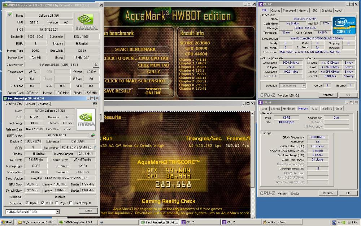
Task: Click Validate in the CPU-Z CPU window
Action: (x=328, y=95)
